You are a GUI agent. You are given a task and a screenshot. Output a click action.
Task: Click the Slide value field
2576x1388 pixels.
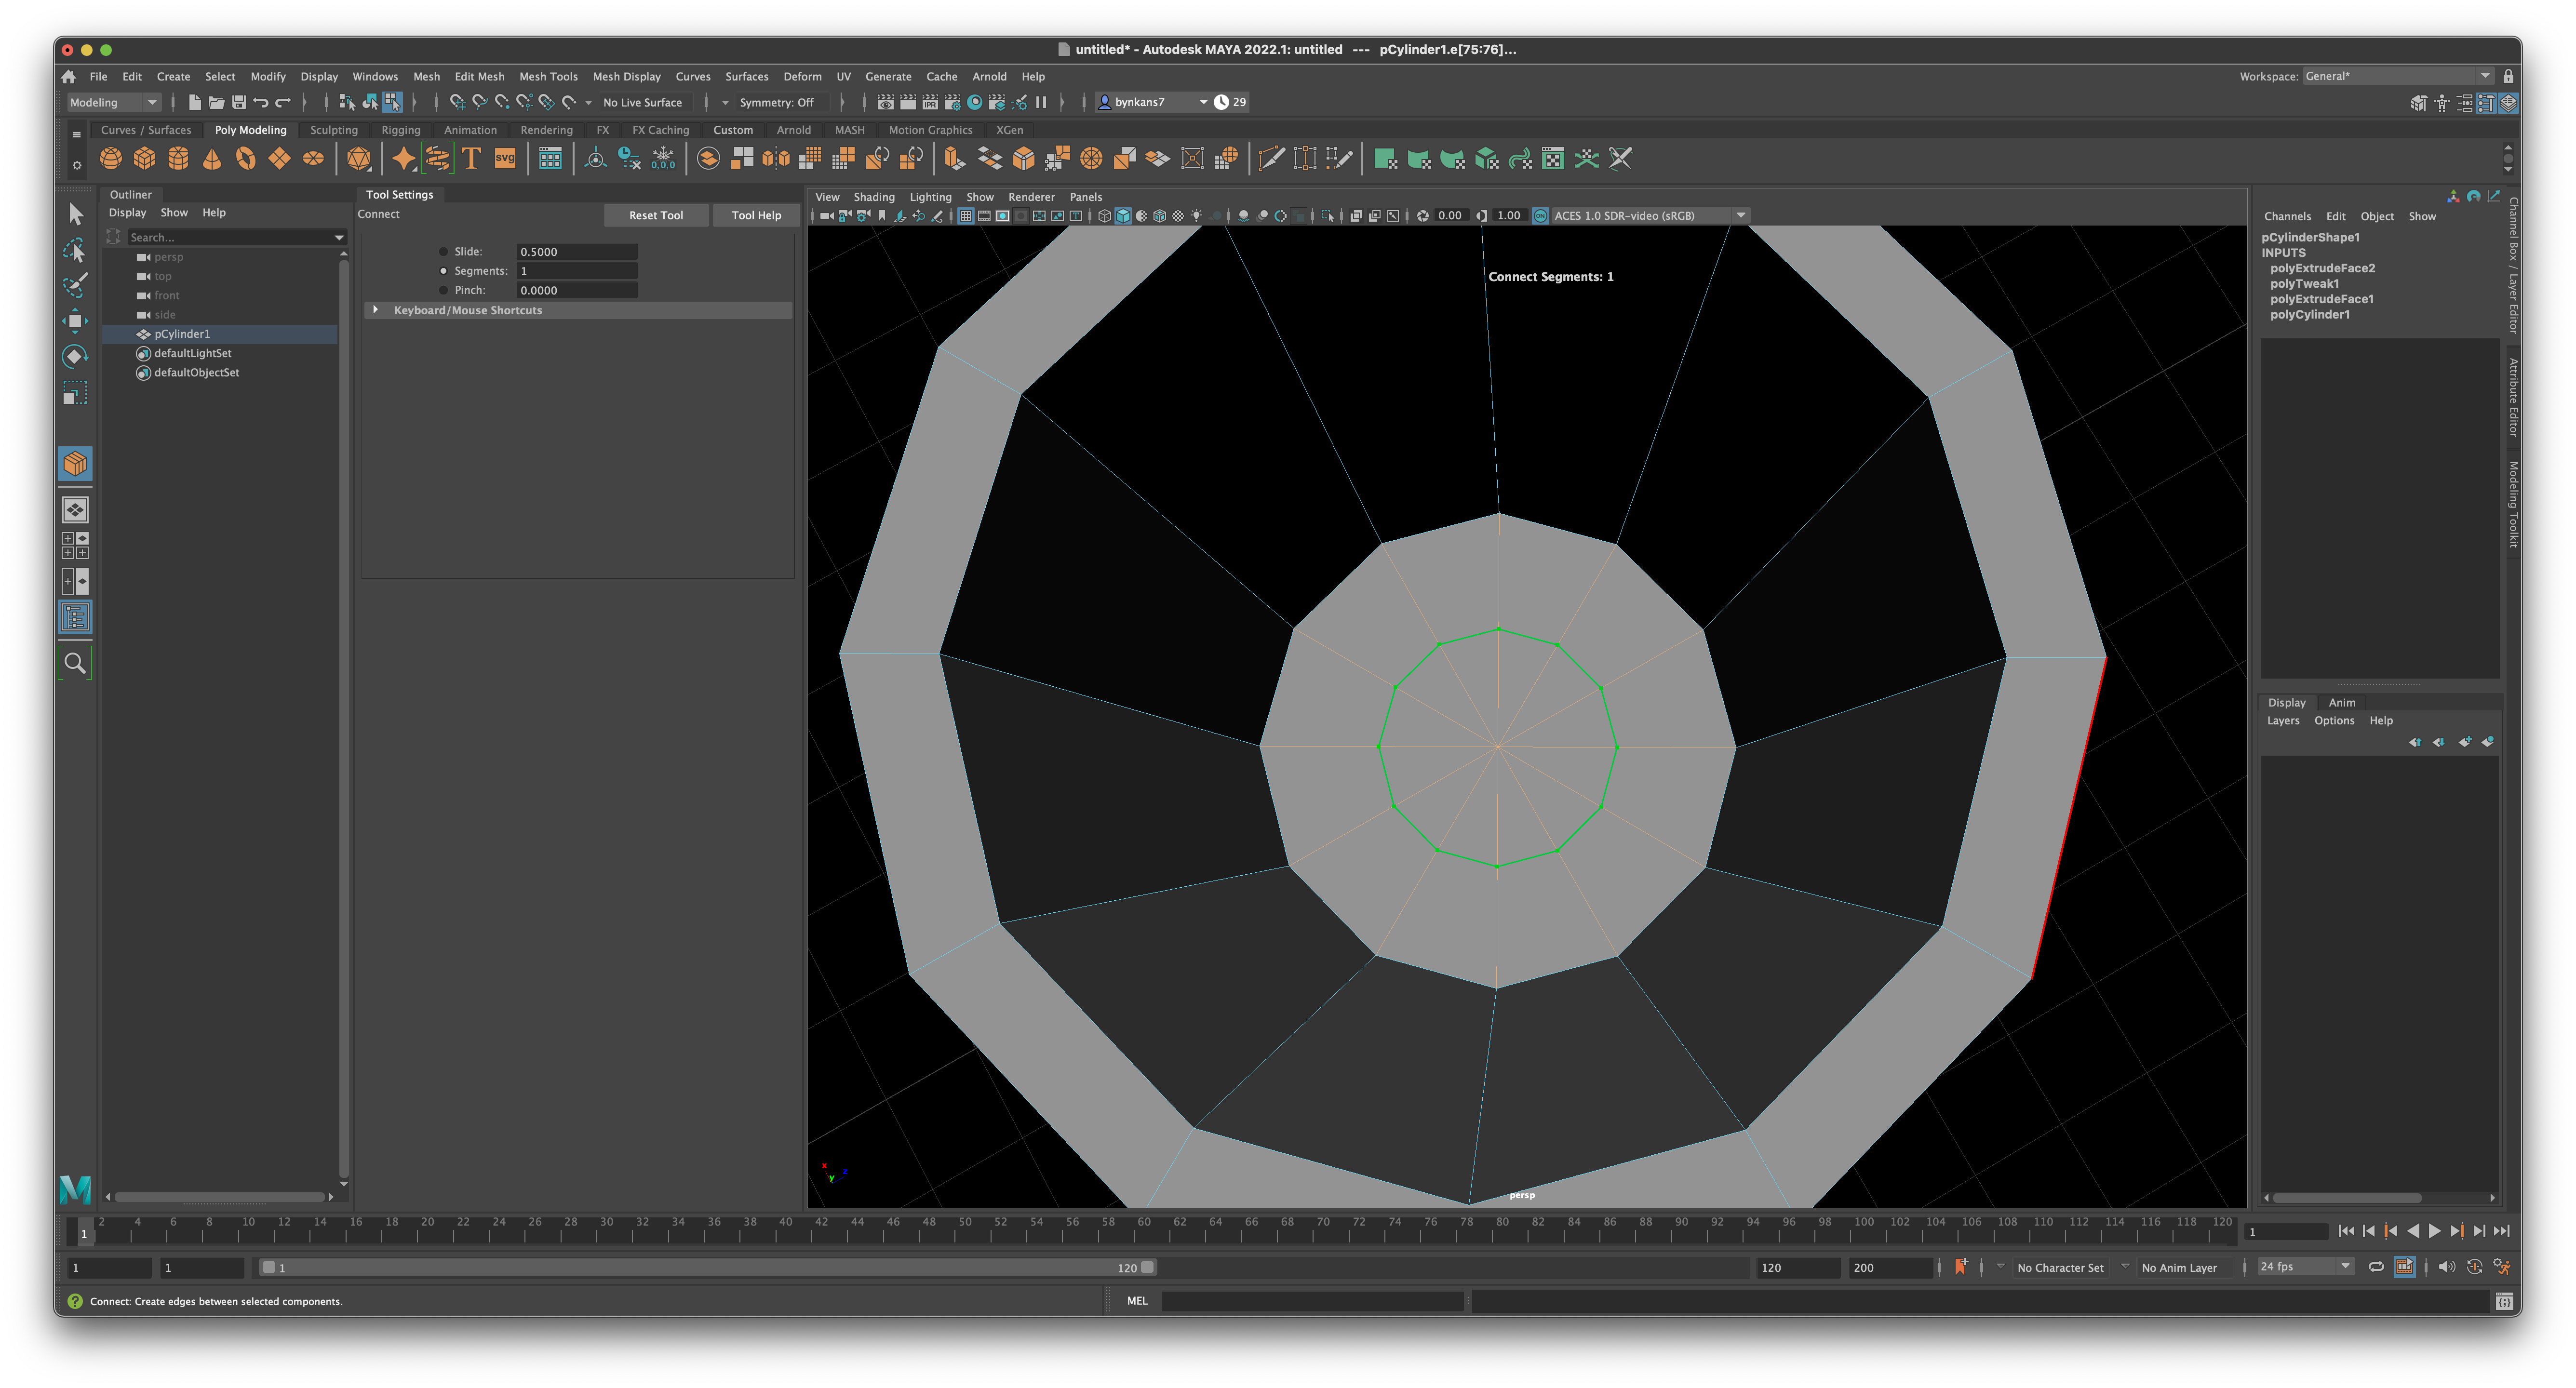(x=576, y=252)
